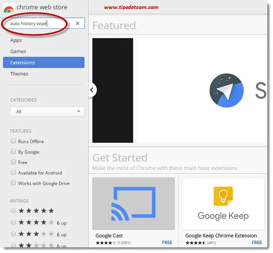Open the black featured banner slide

coord(113,90)
